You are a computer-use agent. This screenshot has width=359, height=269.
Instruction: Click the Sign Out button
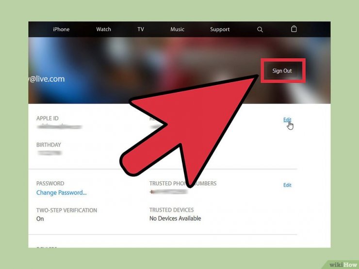click(x=283, y=71)
